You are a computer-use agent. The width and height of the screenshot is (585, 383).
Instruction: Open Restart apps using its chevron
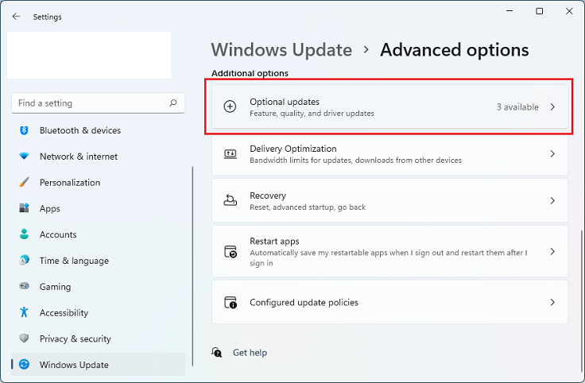pos(552,252)
